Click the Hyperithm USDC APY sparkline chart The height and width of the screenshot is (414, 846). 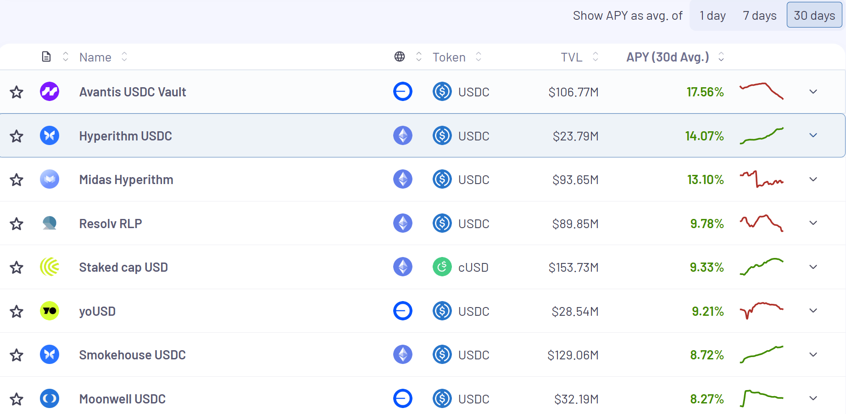pyautogui.click(x=762, y=136)
